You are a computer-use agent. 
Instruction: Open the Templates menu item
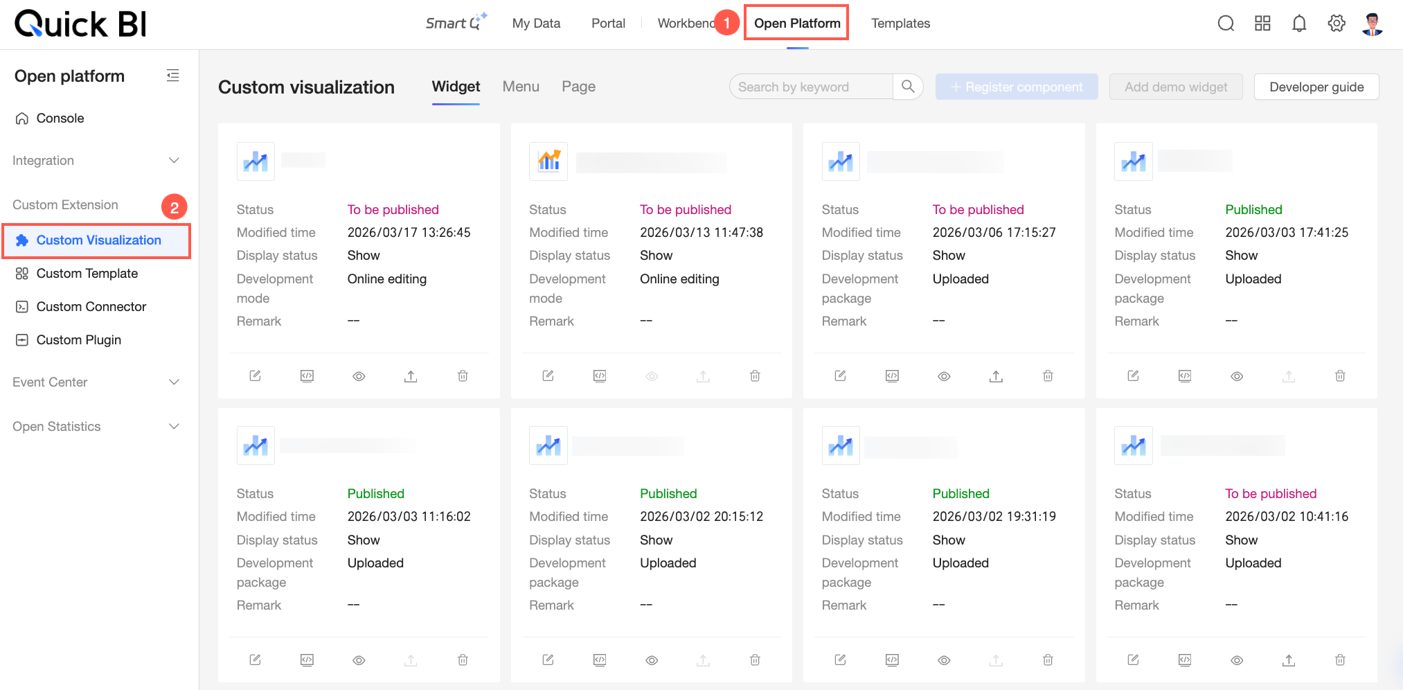[900, 23]
